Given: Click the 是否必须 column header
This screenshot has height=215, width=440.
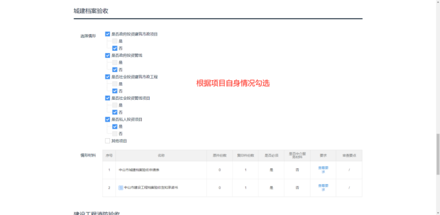Looking at the screenshot, I should coord(271,156).
